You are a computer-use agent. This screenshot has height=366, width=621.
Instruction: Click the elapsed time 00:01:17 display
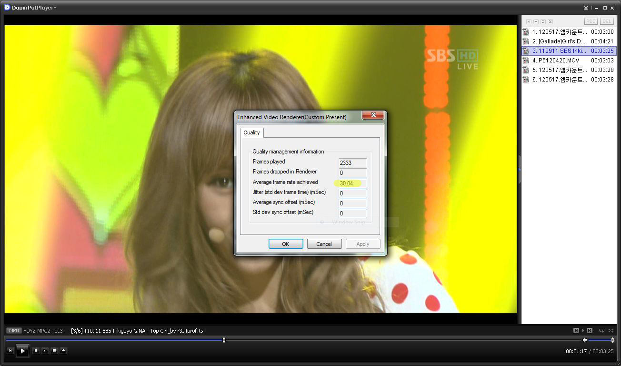click(x=577, y=351)
